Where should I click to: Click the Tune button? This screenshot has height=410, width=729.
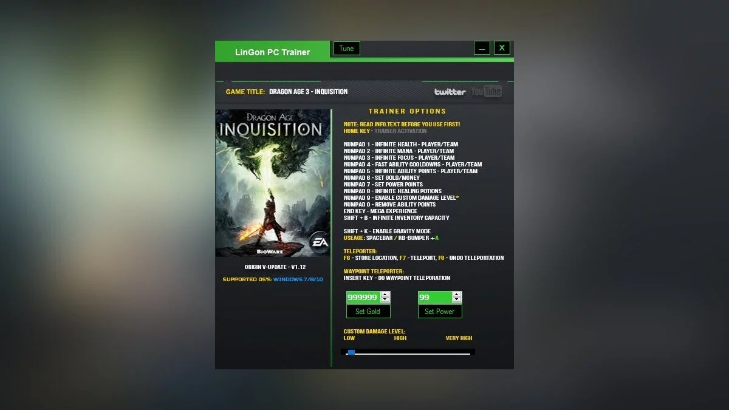(347, 49)
